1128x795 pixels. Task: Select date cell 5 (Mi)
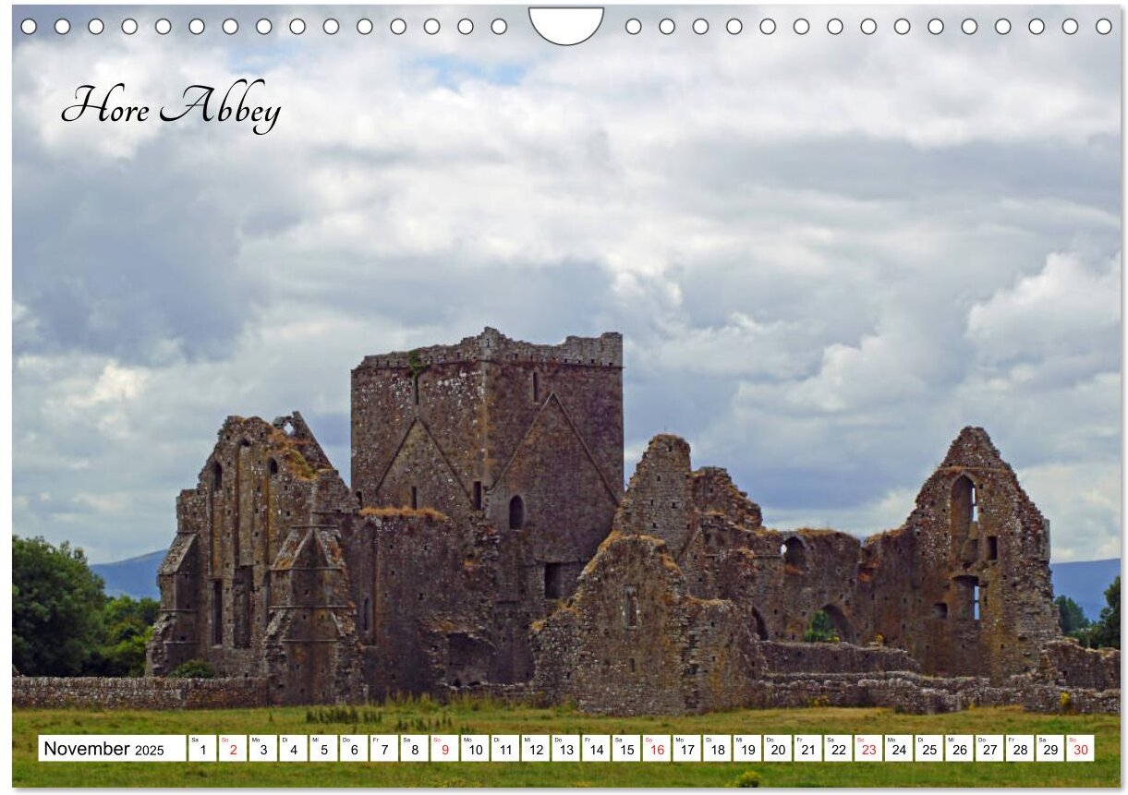(323, 748)
